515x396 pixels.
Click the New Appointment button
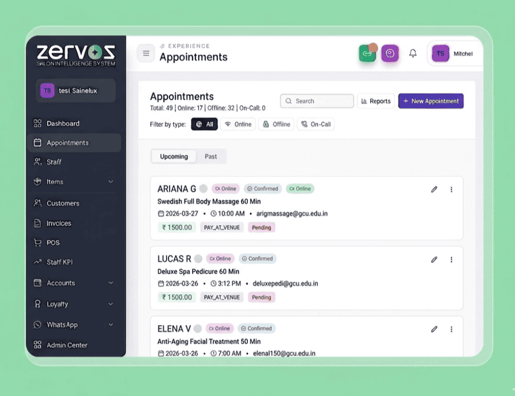431,101
